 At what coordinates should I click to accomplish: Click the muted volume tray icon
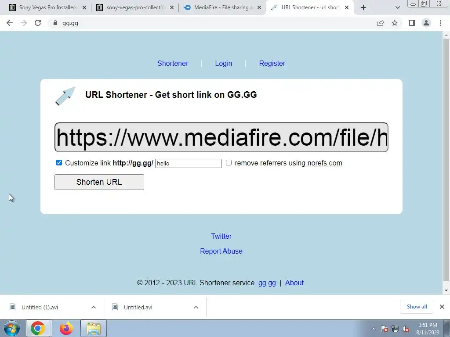[x=406, y=329]
